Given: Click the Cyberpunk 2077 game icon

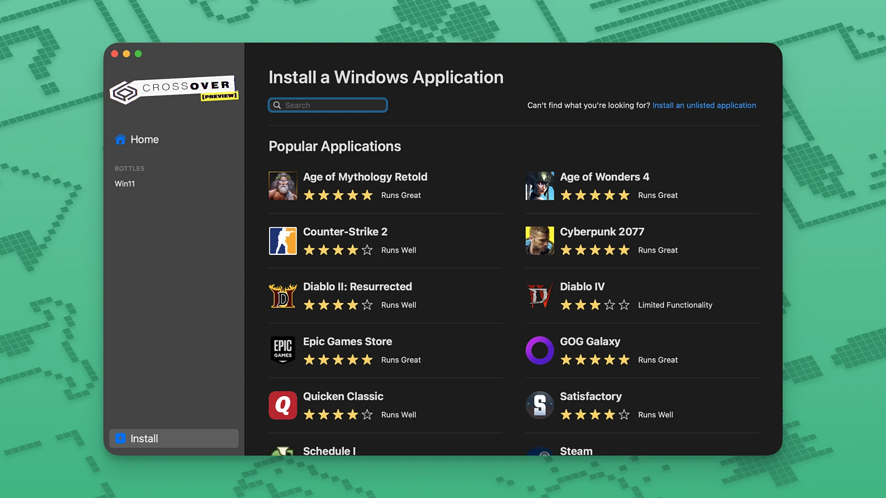Looking at the screenshot, I should [x=539, y=241].
